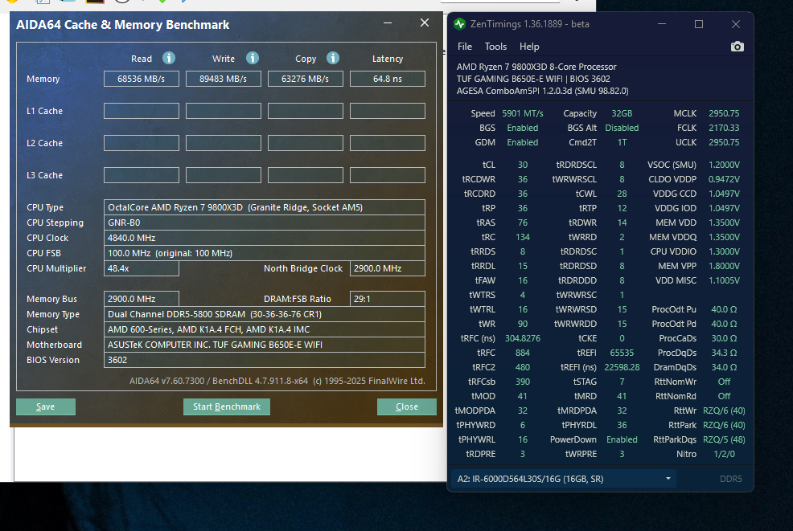
Task: Click the Close button in AIDA64
Action: (x=406, y=406)
